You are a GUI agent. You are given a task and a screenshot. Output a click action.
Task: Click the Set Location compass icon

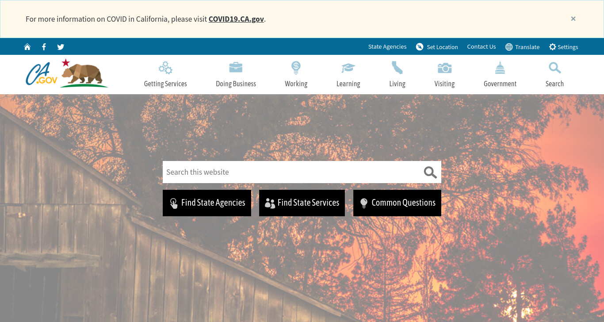point(420,47)
